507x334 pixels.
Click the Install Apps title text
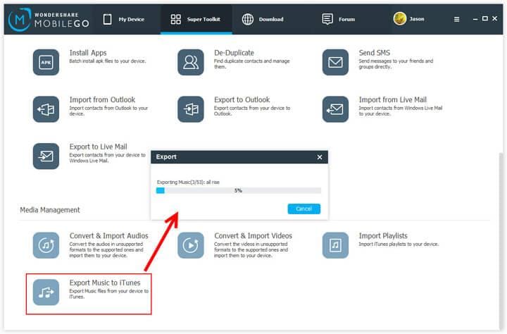[88, 53]
